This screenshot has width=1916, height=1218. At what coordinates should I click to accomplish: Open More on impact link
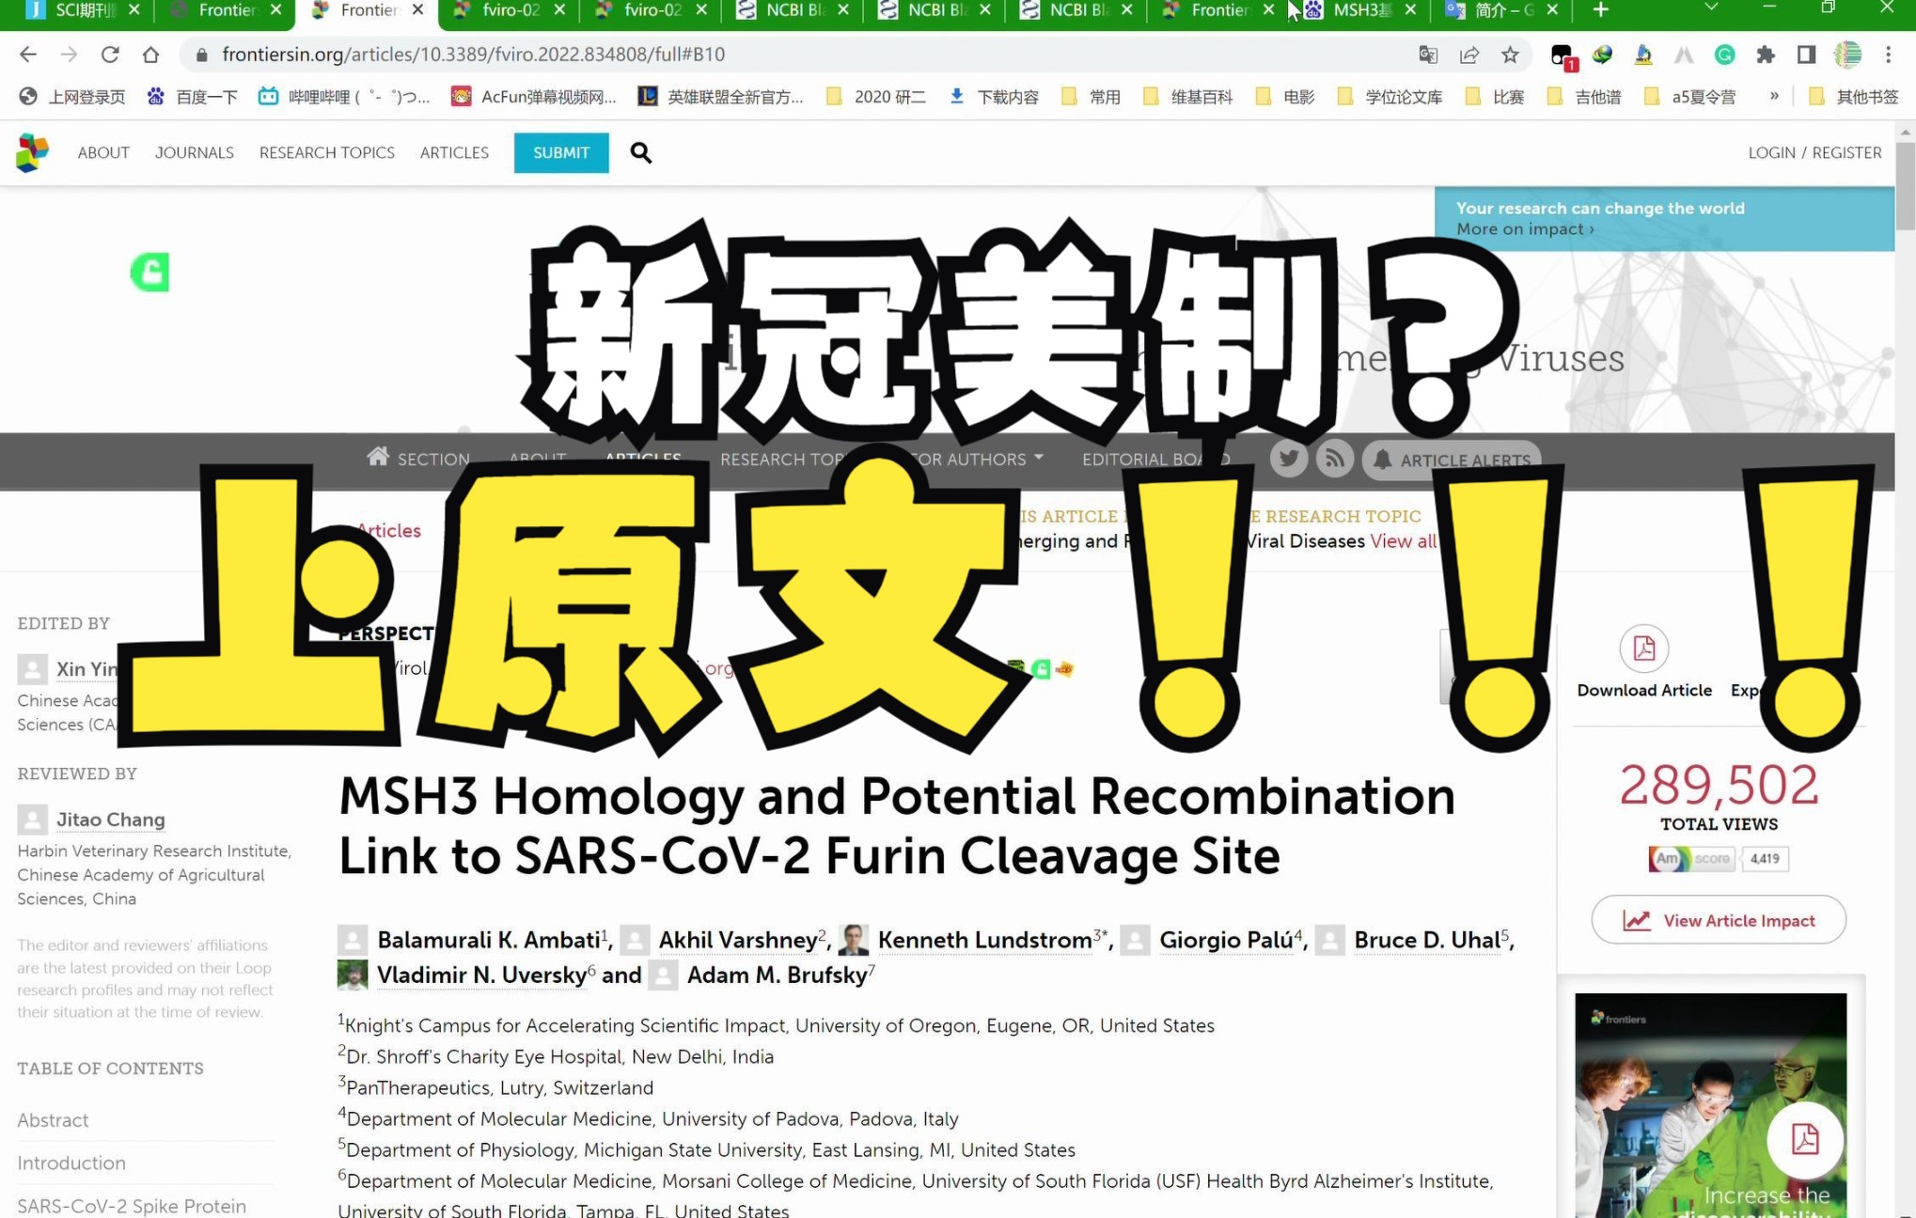click(1525, 229)
